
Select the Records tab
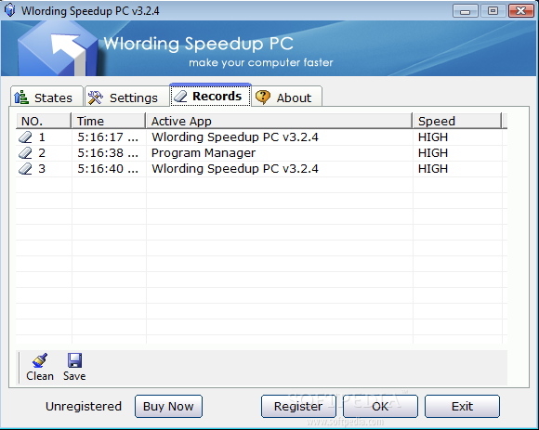[210, 96]
